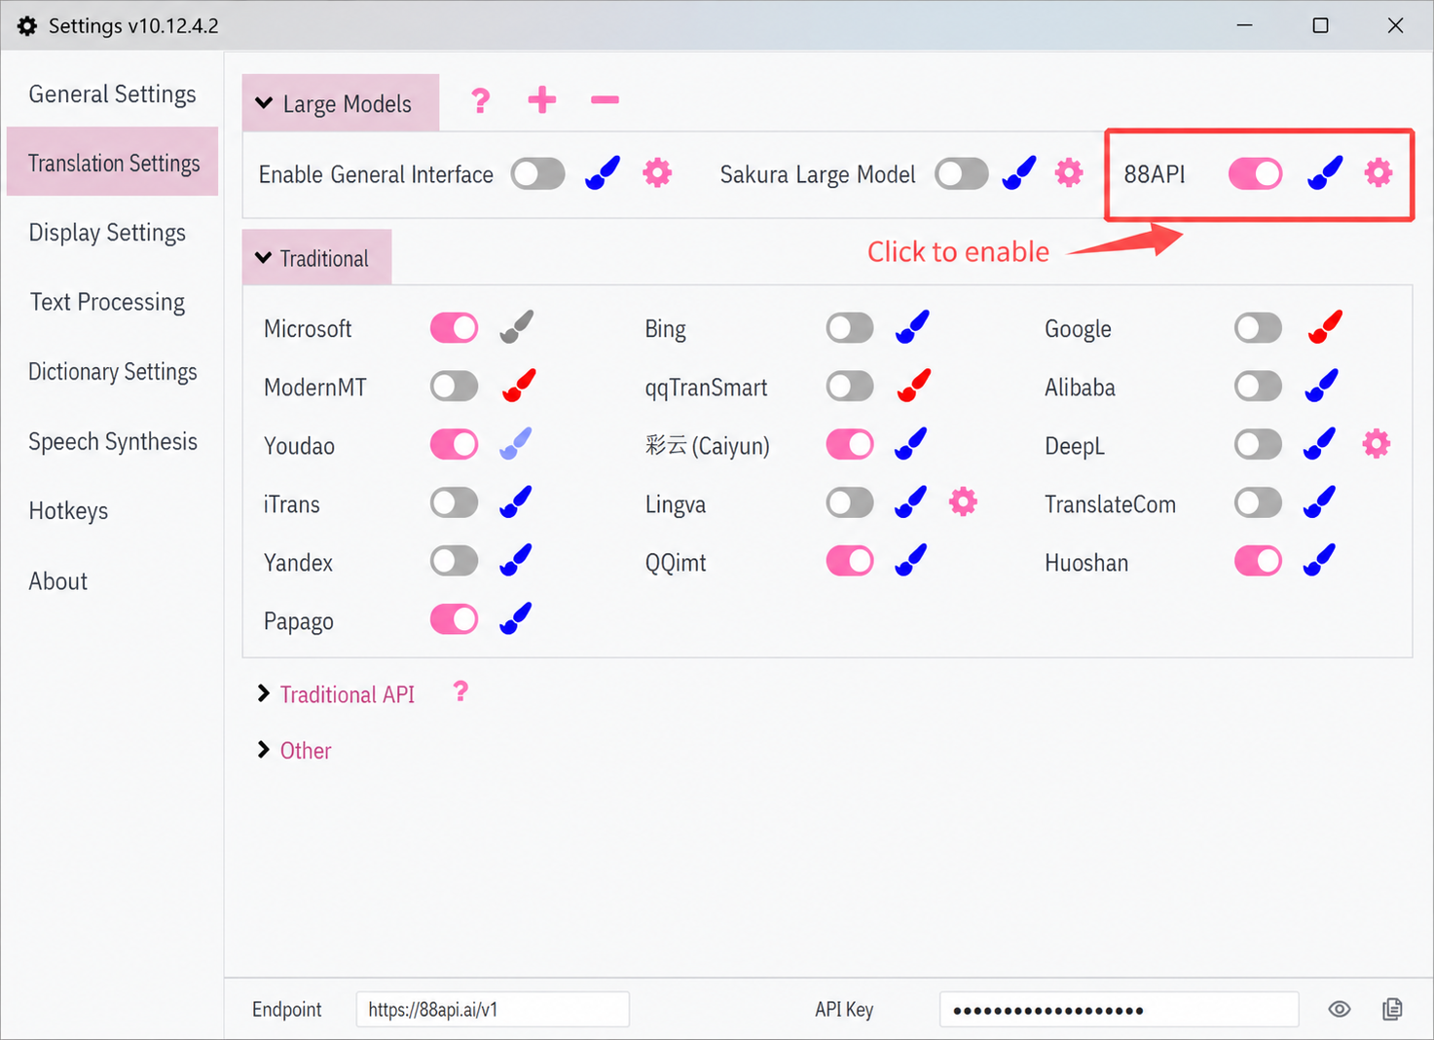Screen dimensions: 1434x1040
Task: Click the Google red brush icon
Action: tap(1325, 327)
